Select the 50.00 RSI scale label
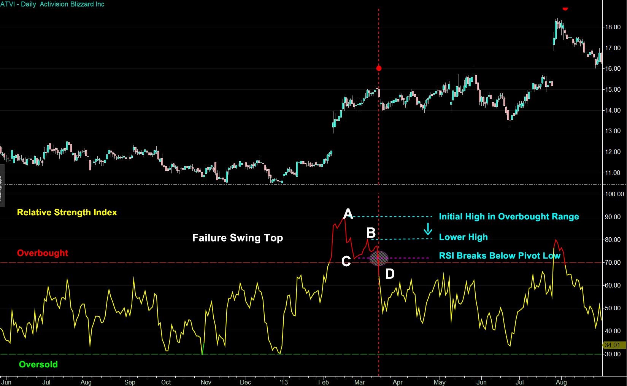627x386 pixels. click(x=613, y=308)
